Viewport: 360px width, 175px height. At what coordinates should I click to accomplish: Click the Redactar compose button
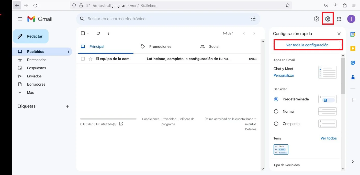[31, 36]
